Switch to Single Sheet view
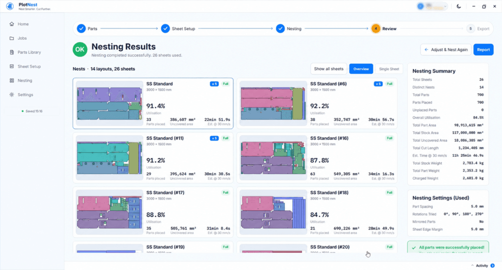Viewport: 502px width, 270px height. [x=389, y=69]
